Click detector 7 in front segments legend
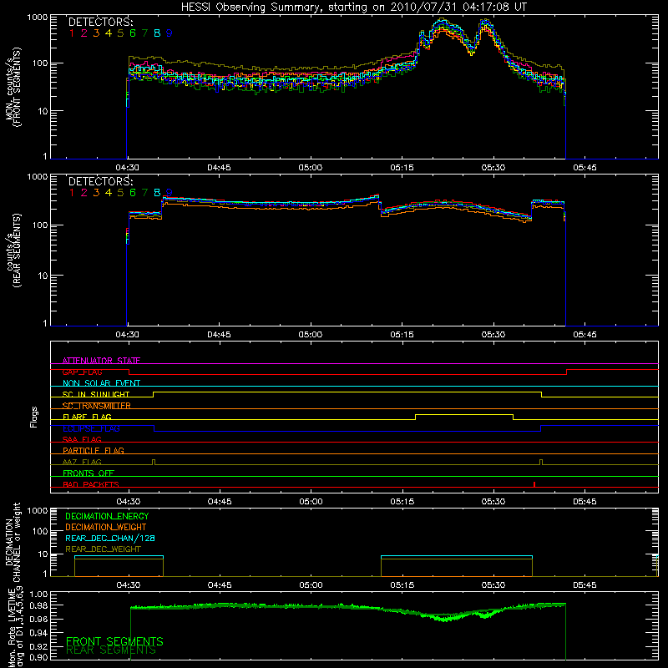The image size is (668, 668). coord(144,33)
